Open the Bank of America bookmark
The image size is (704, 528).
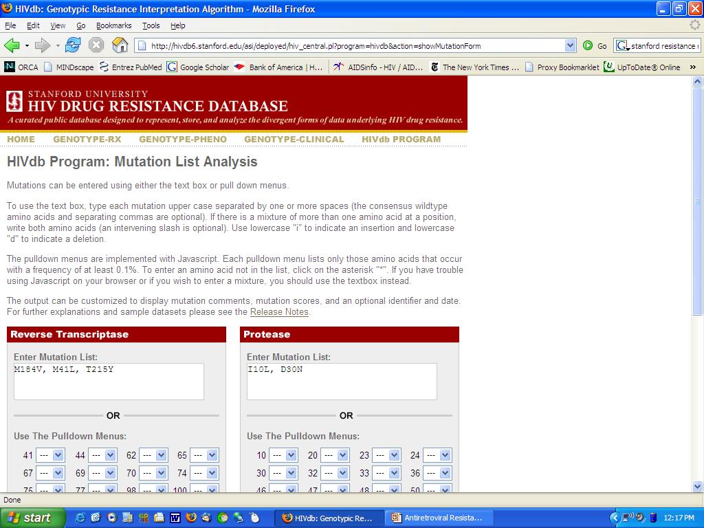coord(279,67)
